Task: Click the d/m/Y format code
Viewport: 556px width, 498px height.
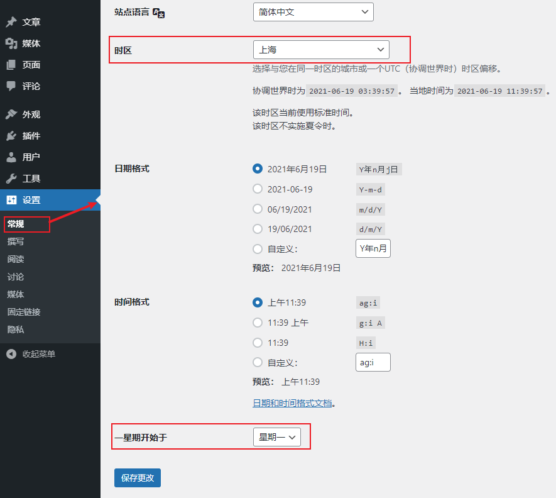Action: point(371,230)
